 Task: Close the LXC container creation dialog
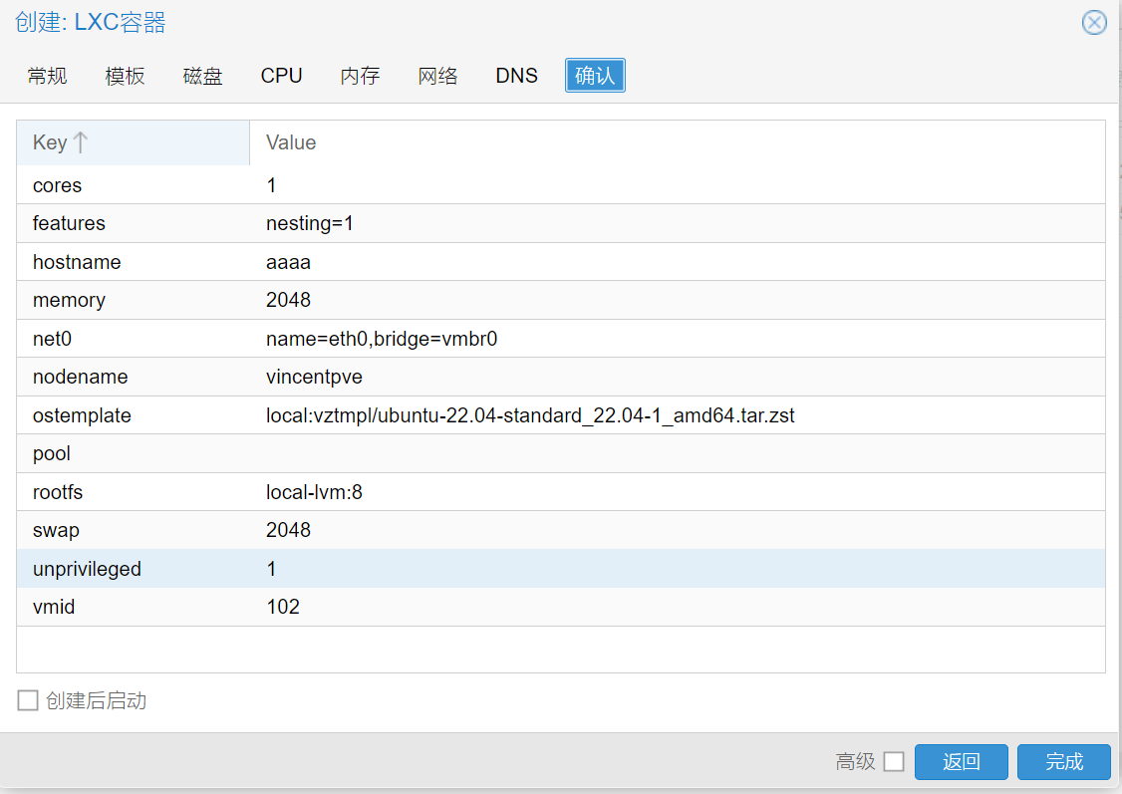(1094, 23)
